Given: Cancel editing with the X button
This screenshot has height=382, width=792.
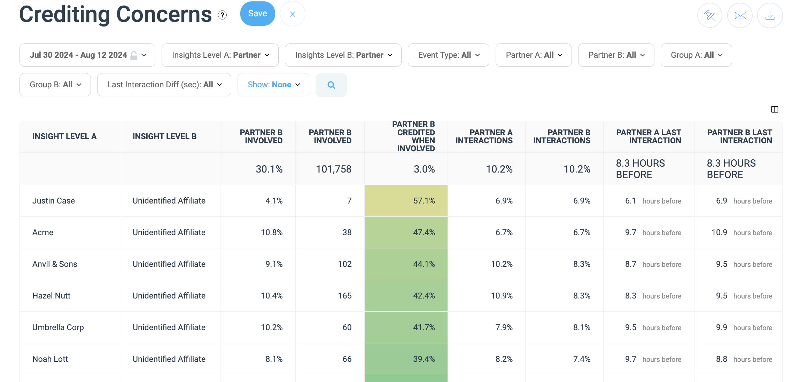Looking at the screenshot, I should click(293, 14).
